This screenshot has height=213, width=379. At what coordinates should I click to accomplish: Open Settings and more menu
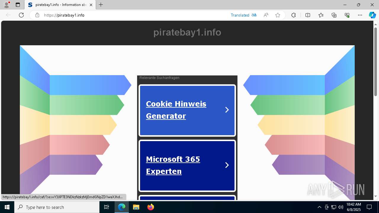(360, 15)
